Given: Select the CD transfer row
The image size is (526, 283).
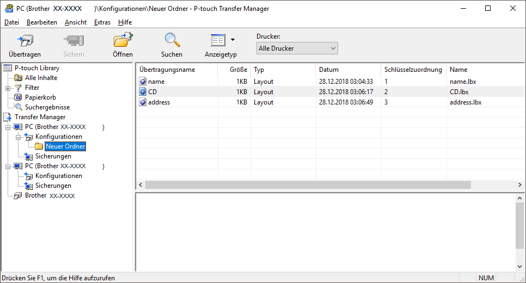Looking at the screenshot, I should click(x=331, y=92).
